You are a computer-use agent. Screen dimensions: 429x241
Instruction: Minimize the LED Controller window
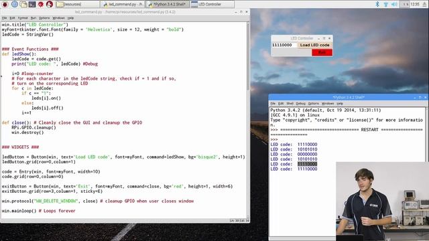click(318, 38)
